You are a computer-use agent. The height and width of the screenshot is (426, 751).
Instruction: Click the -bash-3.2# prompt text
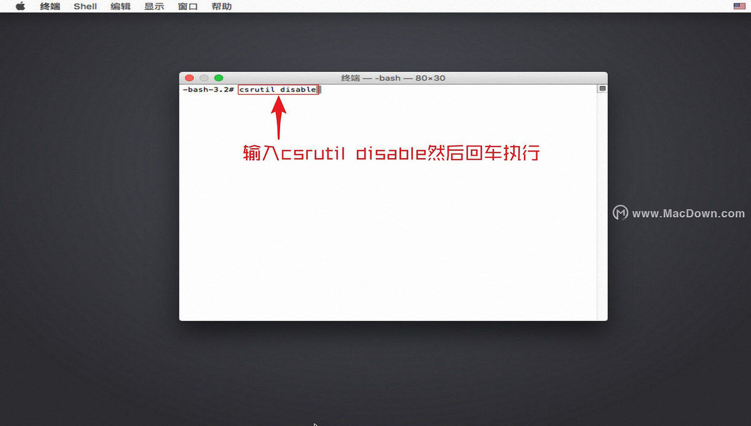[208, 90]
